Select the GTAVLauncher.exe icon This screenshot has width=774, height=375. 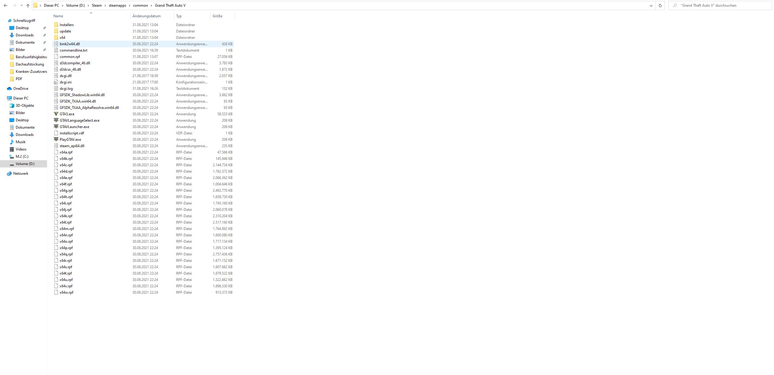point(56,127)
